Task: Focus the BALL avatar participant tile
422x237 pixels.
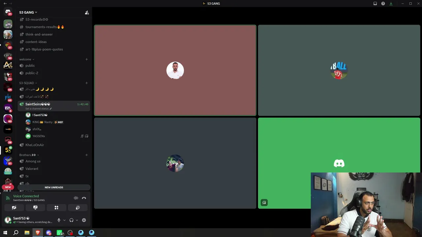Action: (x=339, y=70)
